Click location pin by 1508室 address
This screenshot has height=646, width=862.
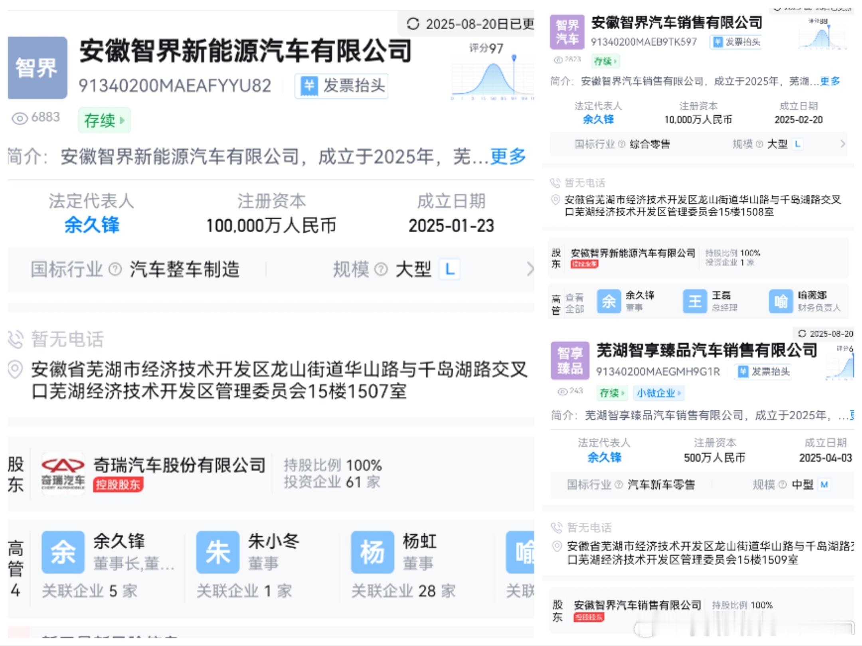pos(555,200)
